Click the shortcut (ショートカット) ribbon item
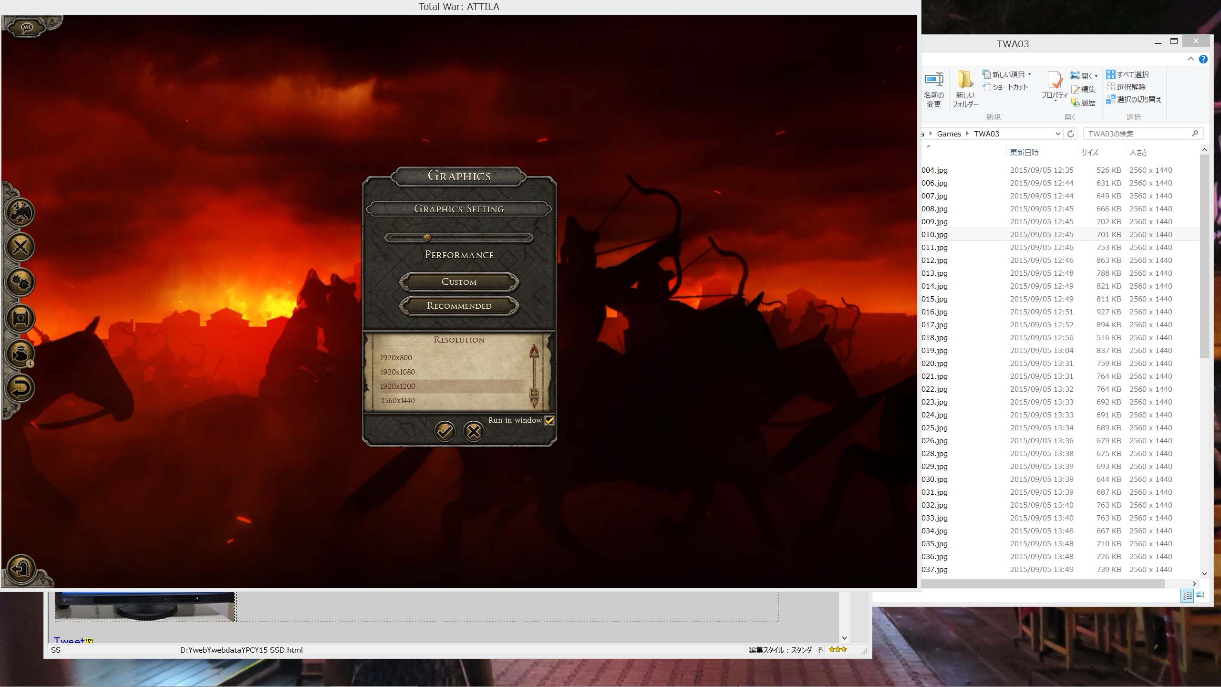1221x687 pixels. [1005, 87]
